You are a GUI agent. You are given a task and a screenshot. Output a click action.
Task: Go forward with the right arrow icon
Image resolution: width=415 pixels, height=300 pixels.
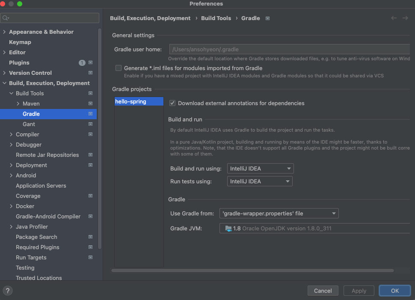click(405, 18)
